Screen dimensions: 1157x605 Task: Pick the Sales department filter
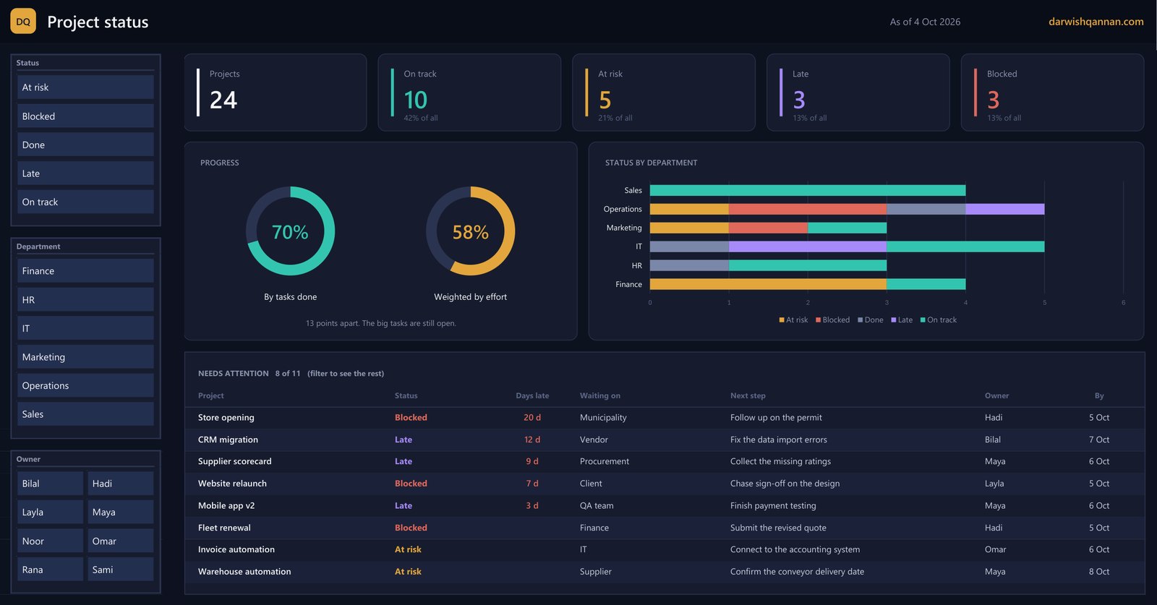click(x=86, y=414)
